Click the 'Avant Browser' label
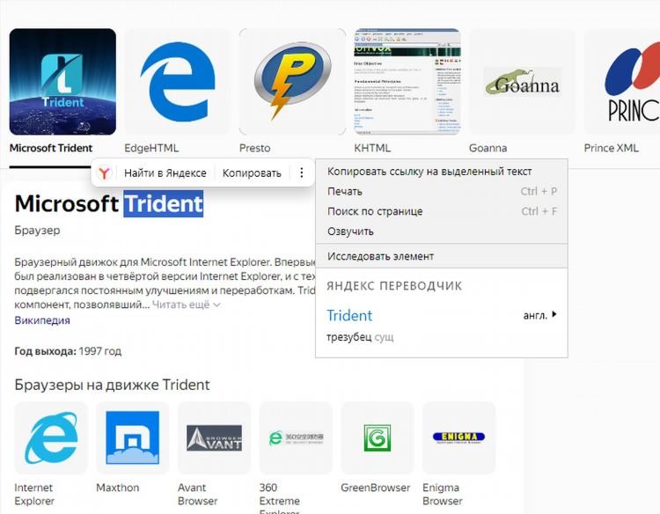660x514 pixels. tap(197, 495)
